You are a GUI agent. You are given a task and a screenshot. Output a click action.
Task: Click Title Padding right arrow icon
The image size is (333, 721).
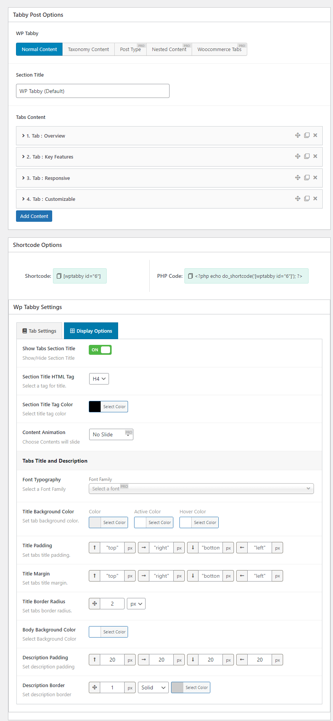(144, 548)
